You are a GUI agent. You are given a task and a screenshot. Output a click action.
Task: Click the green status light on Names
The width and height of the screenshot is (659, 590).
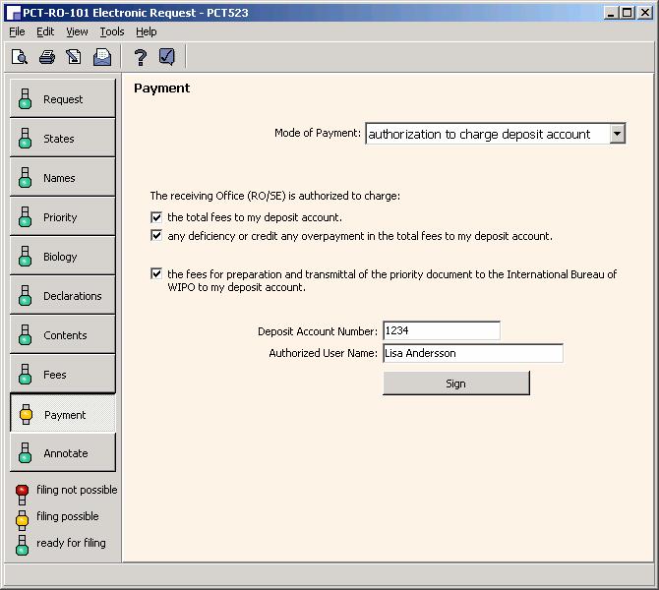click(25, 178)
